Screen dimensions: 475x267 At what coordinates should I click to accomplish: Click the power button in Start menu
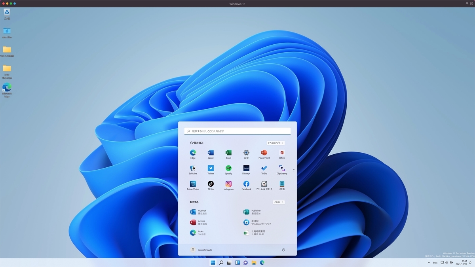(x=283, y=250)
